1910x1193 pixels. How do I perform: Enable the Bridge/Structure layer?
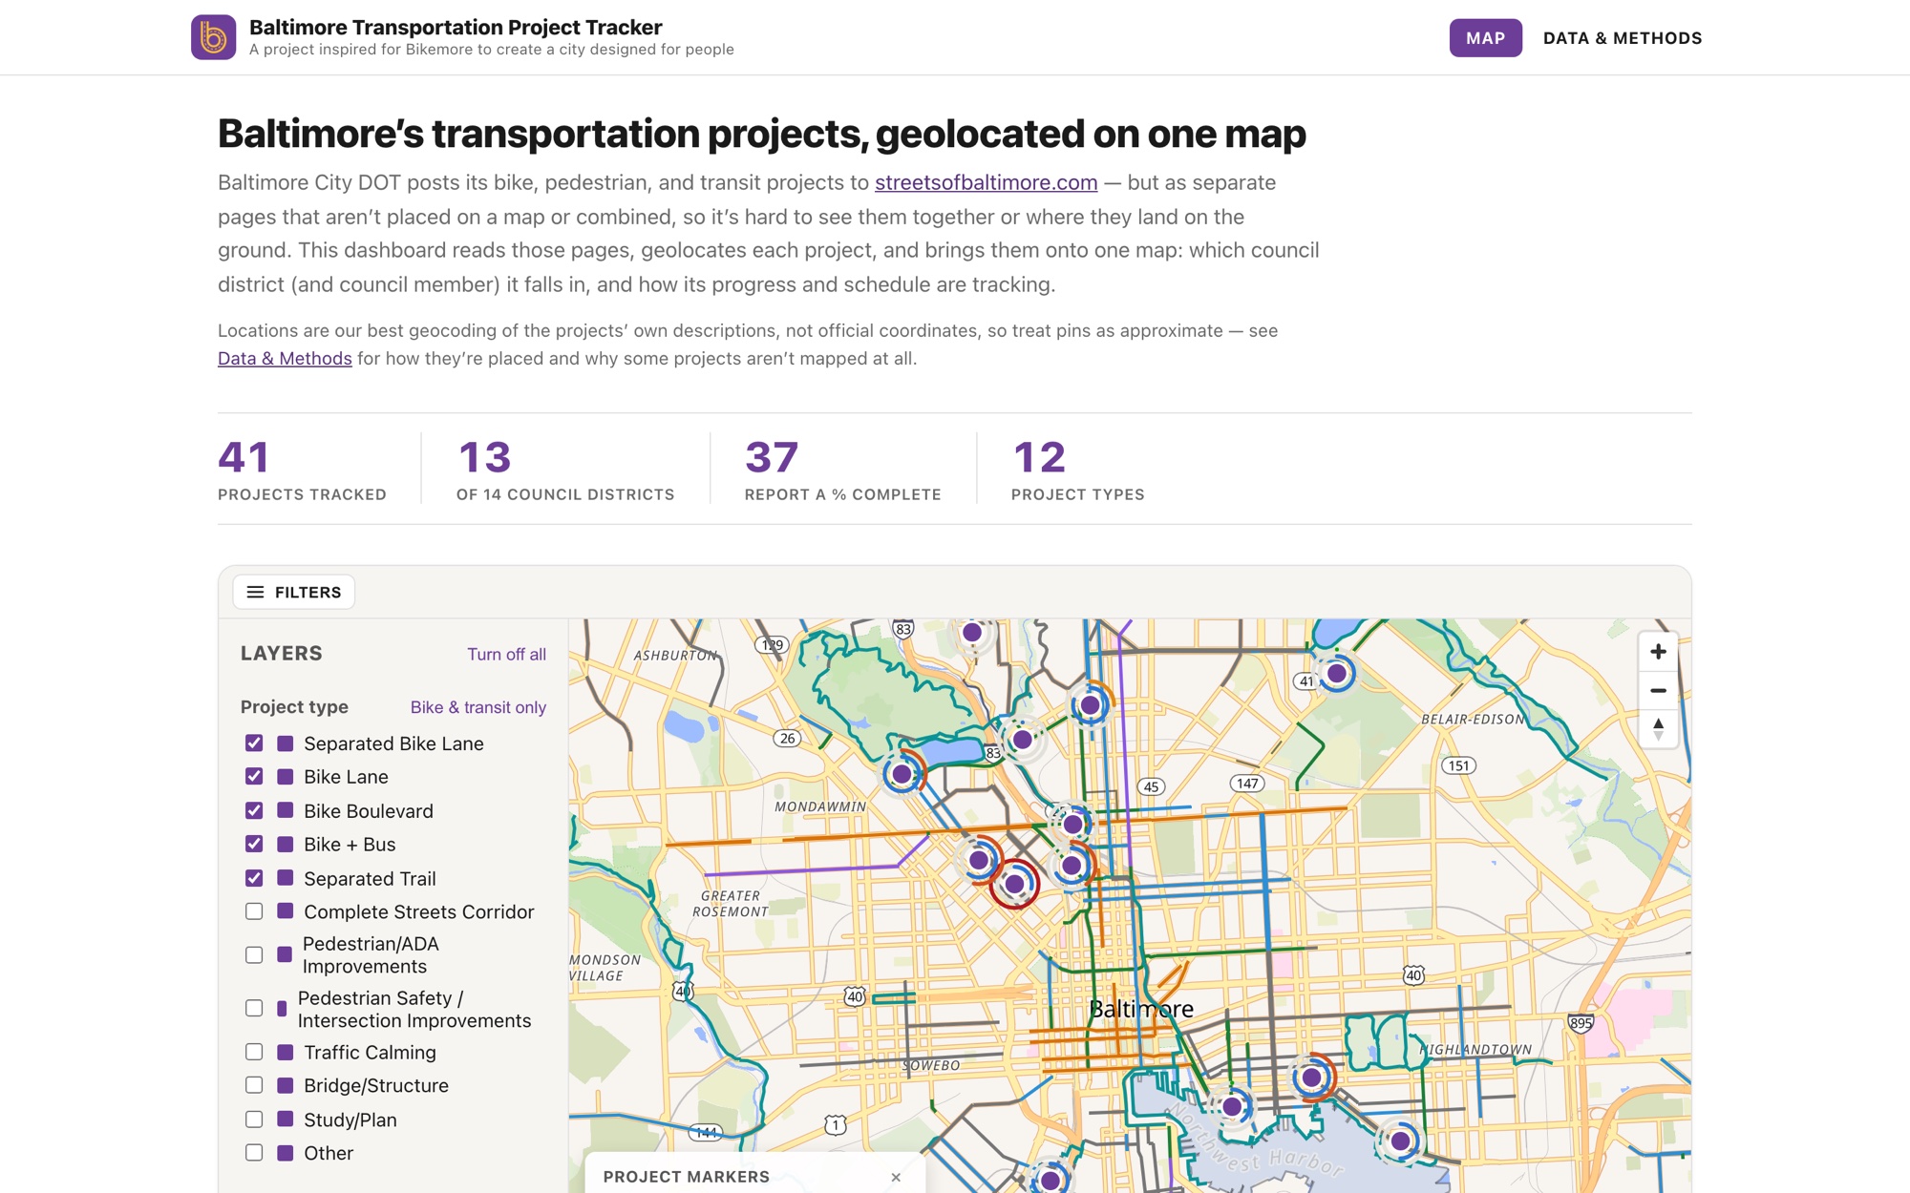click(254, 1085)
